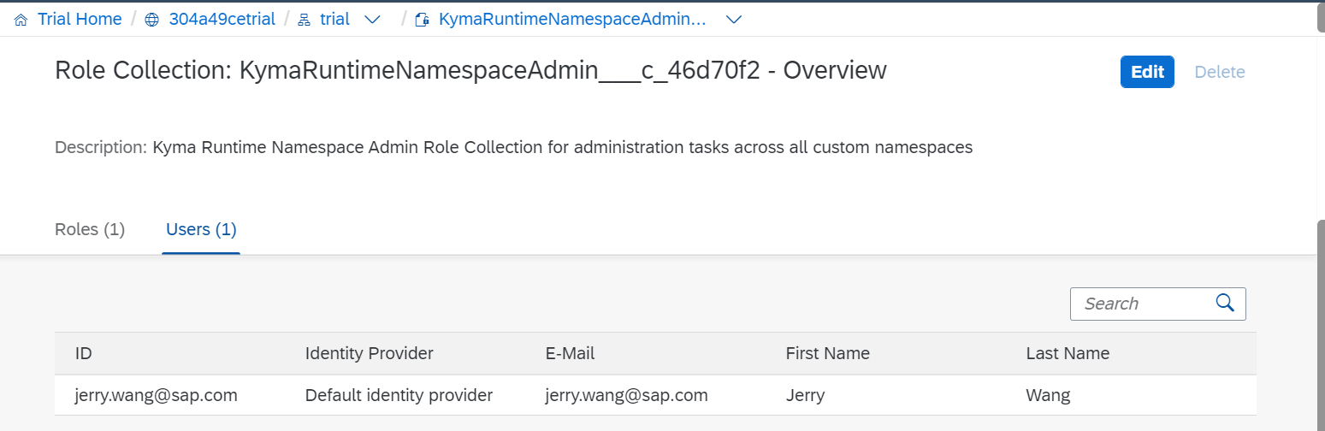Screen dimensions: 1325x431
Task: Expand the trial breadcrumb dropdown arrow
Action: (x=372, y=20)
